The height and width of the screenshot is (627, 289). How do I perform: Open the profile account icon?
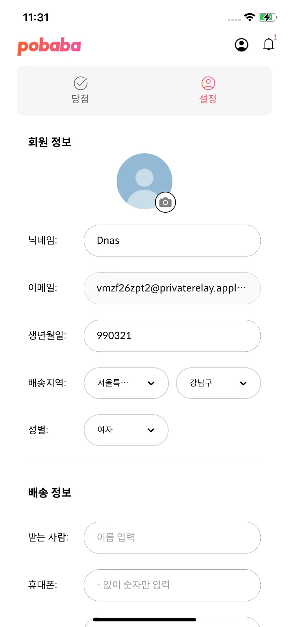pos(242,45)
